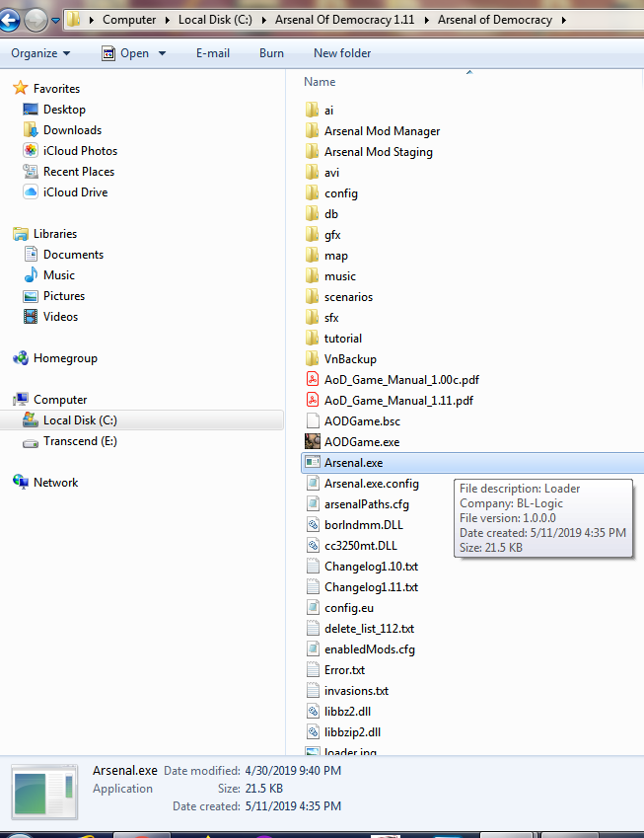Select the cc3250mt.DLL file icon
Image resolution: width=644 pixels, height=838 pixels.
pos(313,546)
